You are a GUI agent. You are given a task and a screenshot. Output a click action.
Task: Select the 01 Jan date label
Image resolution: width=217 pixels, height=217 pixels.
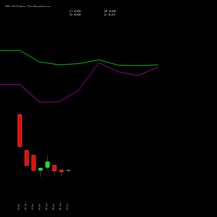pos(39,207)
